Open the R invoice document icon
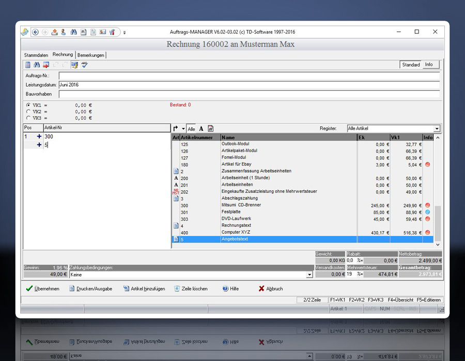This screenshot has width=465, height=361. [x=83, y=32]
